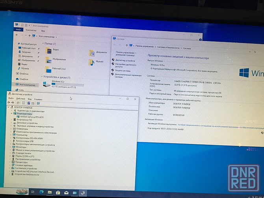Open Быстрый доступ in Explorer sidebar

tap(28, 44)
